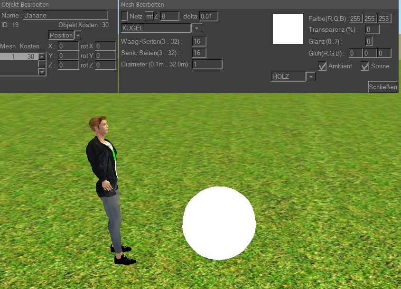The image size is (401, 289).
Task: Click the Diameter input field
Action: click(x=207, y=64)
